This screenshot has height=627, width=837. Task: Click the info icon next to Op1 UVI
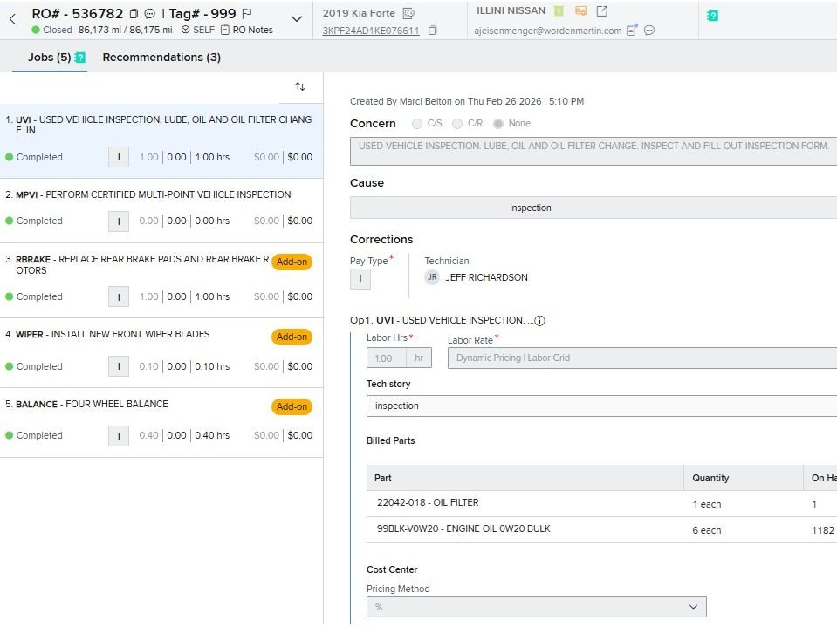(x=539, y=320)
